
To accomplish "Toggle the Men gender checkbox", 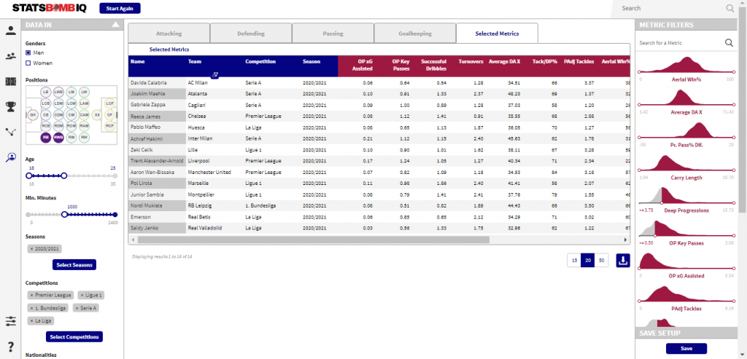I will 28,52.
